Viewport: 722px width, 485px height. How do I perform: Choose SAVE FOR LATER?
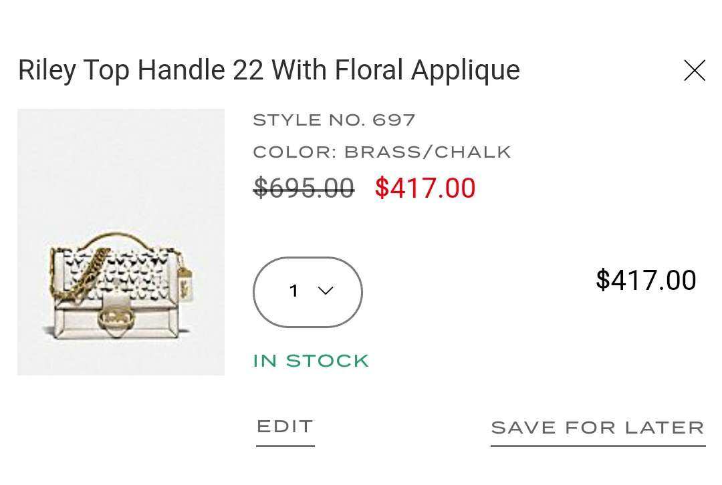pyautogui.click(x=598, y=428)
